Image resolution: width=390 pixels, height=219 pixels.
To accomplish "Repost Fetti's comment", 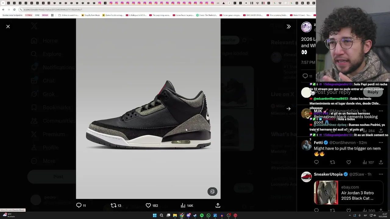I will coord(332,162).
